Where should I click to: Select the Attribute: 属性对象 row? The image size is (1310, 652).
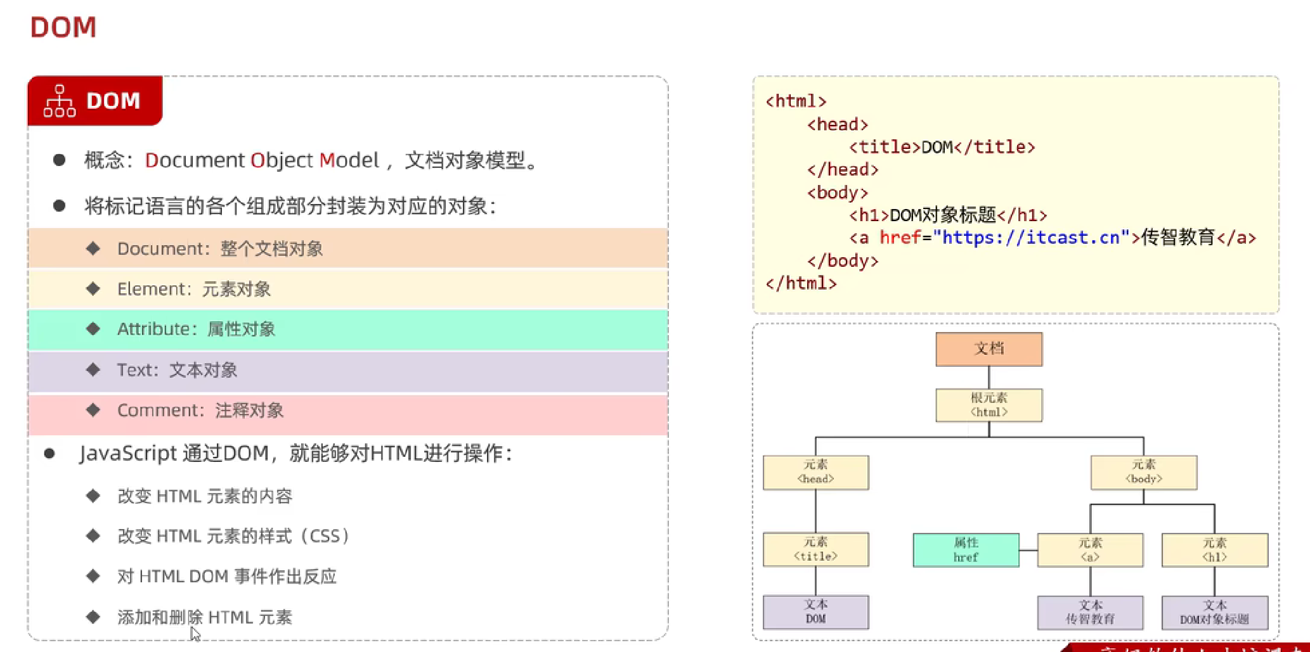348,329
